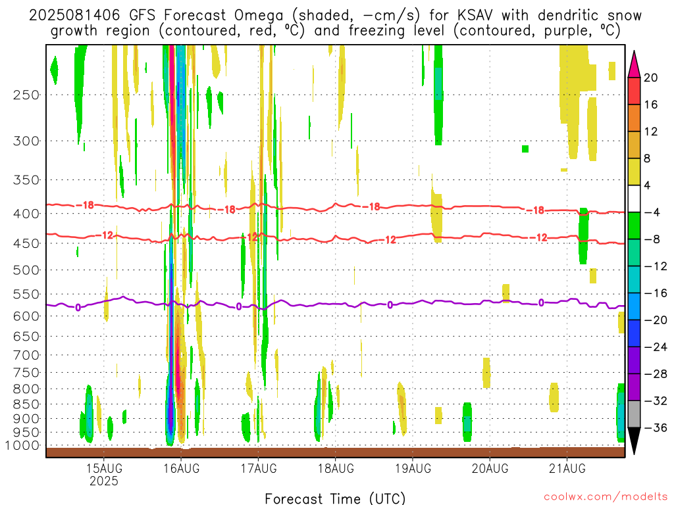Click the rightmost -18 red contour label
Viewport: 674px width, 505px height.
pyautogui.click(x=536, y=210)
